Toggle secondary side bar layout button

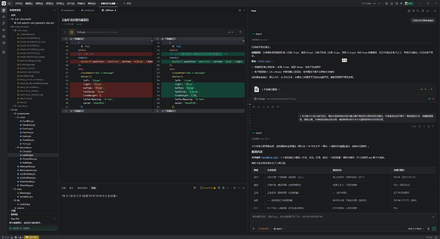click(396, 3)
